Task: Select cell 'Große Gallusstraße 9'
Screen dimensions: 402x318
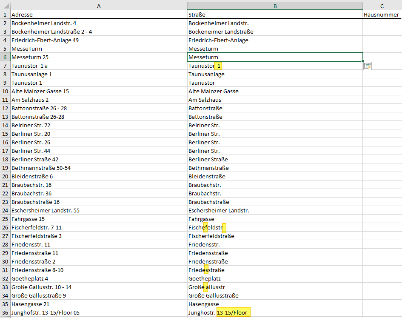Action: [x=99, y=295]
